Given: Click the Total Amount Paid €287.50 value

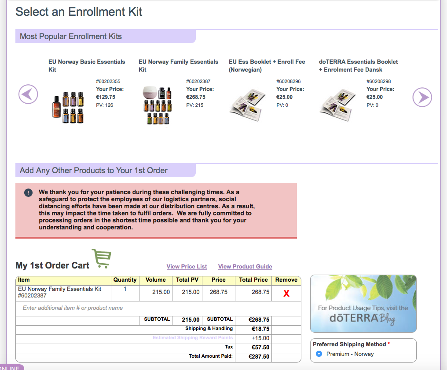Looking at the screenshot, I should (259, 357).
